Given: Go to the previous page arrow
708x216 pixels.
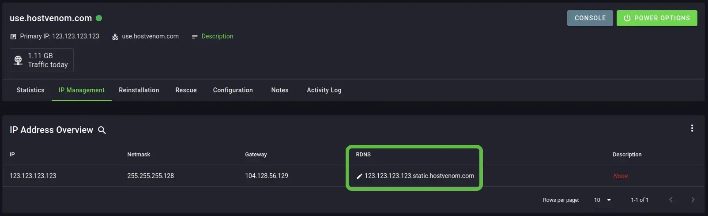Looking at the screenshot, I should pyautogui.click(x=671, y=200).
